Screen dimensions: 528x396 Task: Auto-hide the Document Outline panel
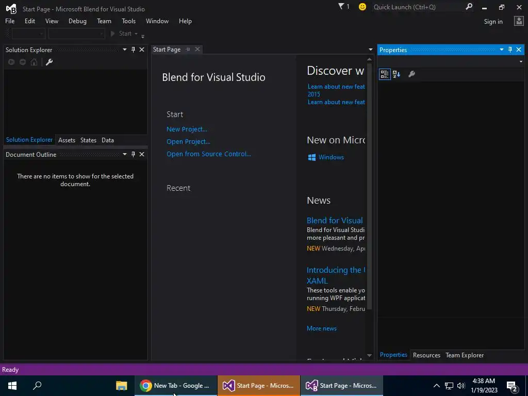coord(133,154)
